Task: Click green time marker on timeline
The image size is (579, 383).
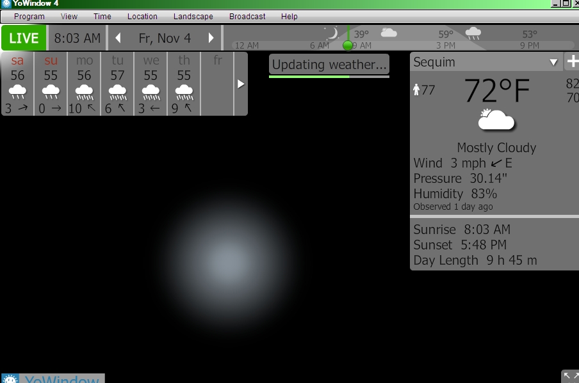Action: pyautogui.click(x=348, y=45)
